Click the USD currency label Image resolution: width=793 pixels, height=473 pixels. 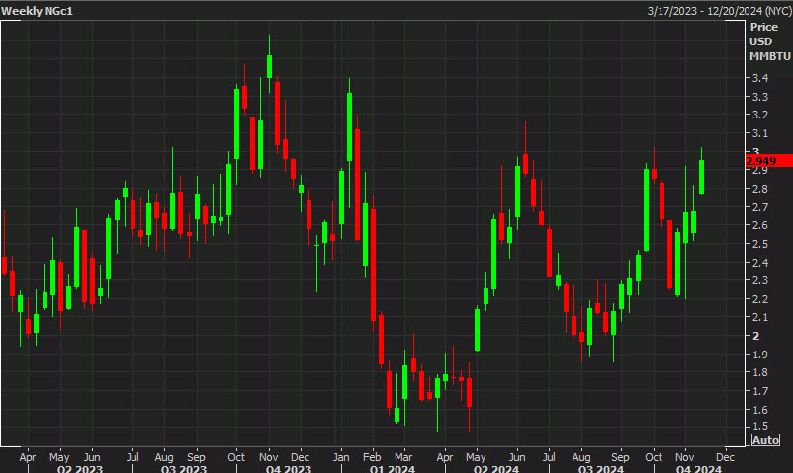tap(761, 41)
